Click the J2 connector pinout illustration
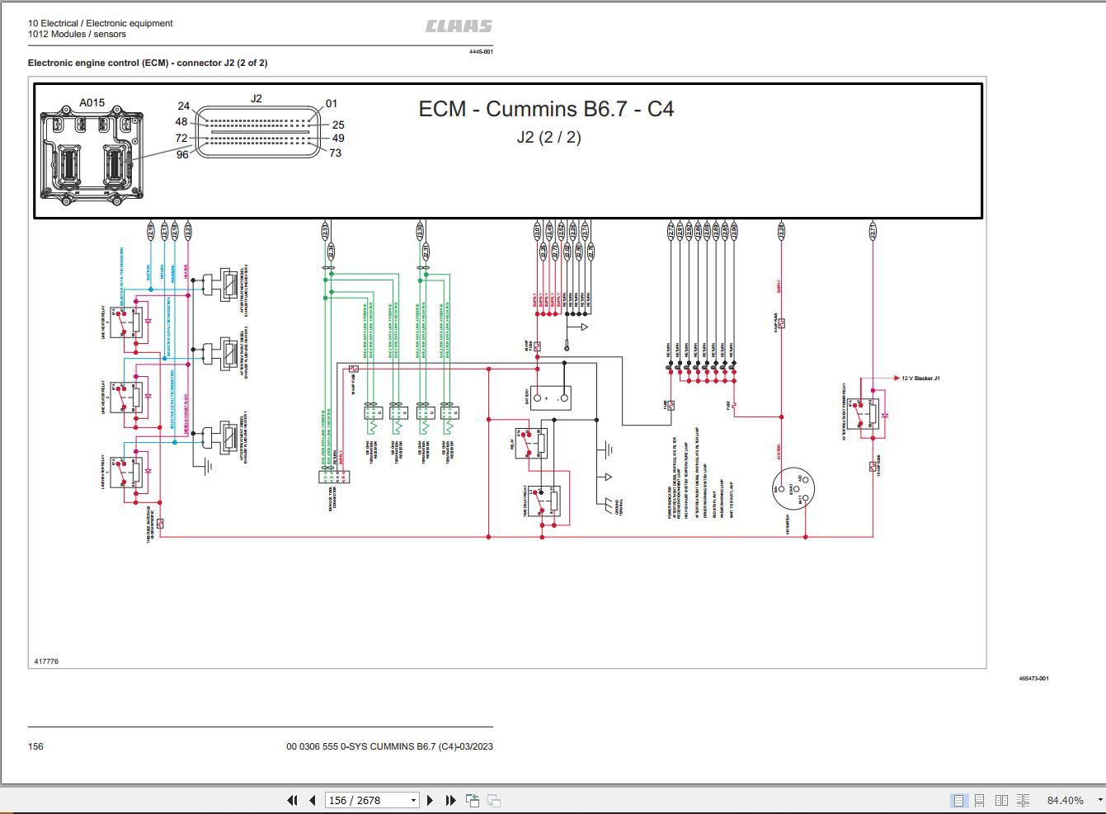Screen dimensions: 1106x814 (256, 130)
